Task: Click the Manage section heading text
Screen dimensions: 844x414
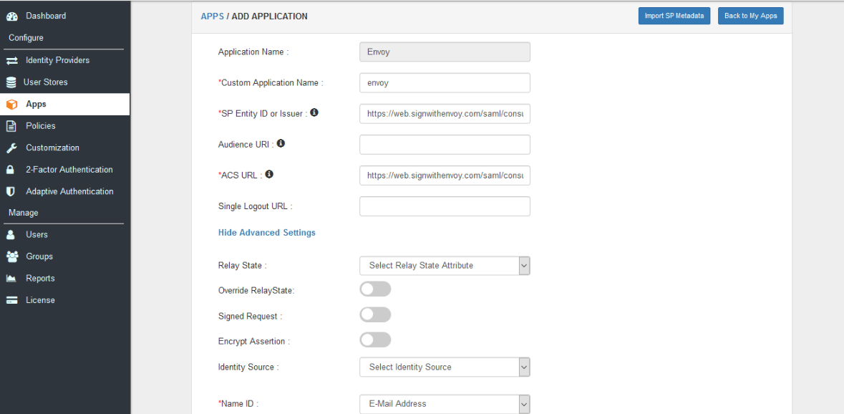Action: pyautogui.click(x=24, y=213)
